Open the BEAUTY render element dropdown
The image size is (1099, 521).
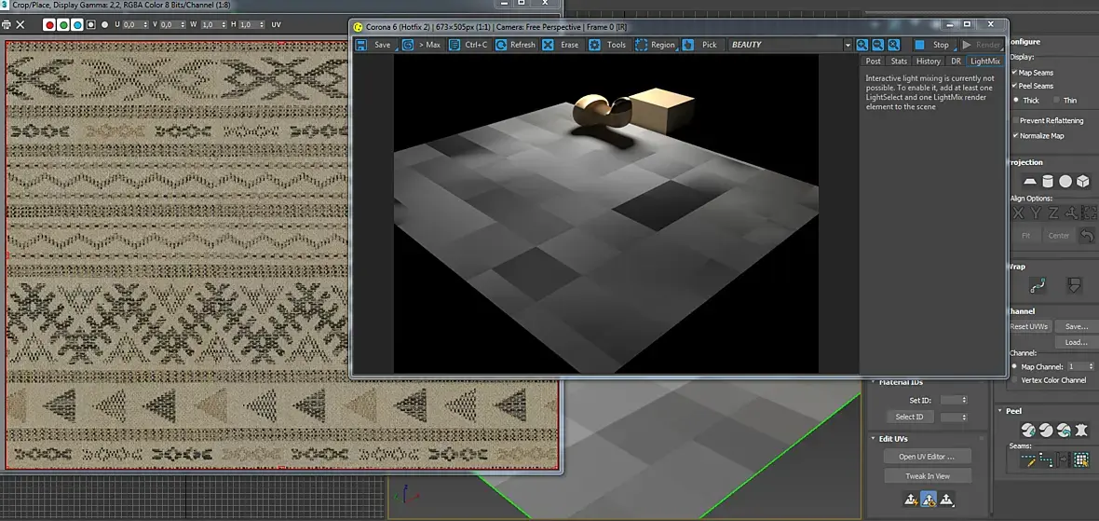848,45
